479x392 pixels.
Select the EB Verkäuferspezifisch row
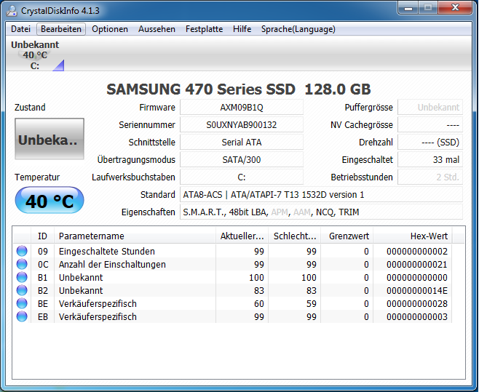pos(232,317)
